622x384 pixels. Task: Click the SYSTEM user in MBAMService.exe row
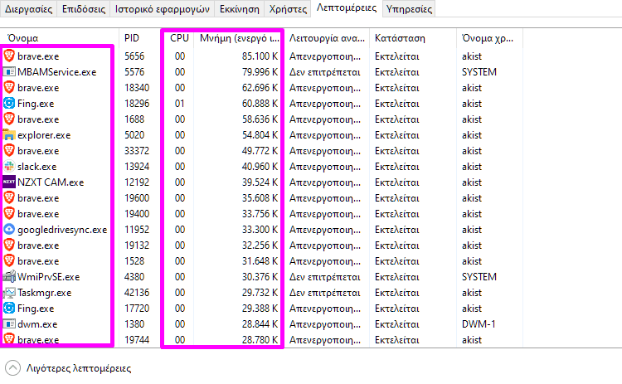[479, 72]
